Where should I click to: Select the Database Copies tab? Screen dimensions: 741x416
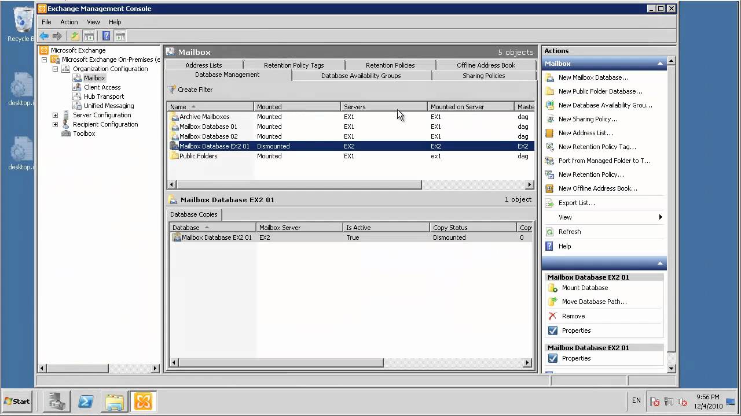194,214
